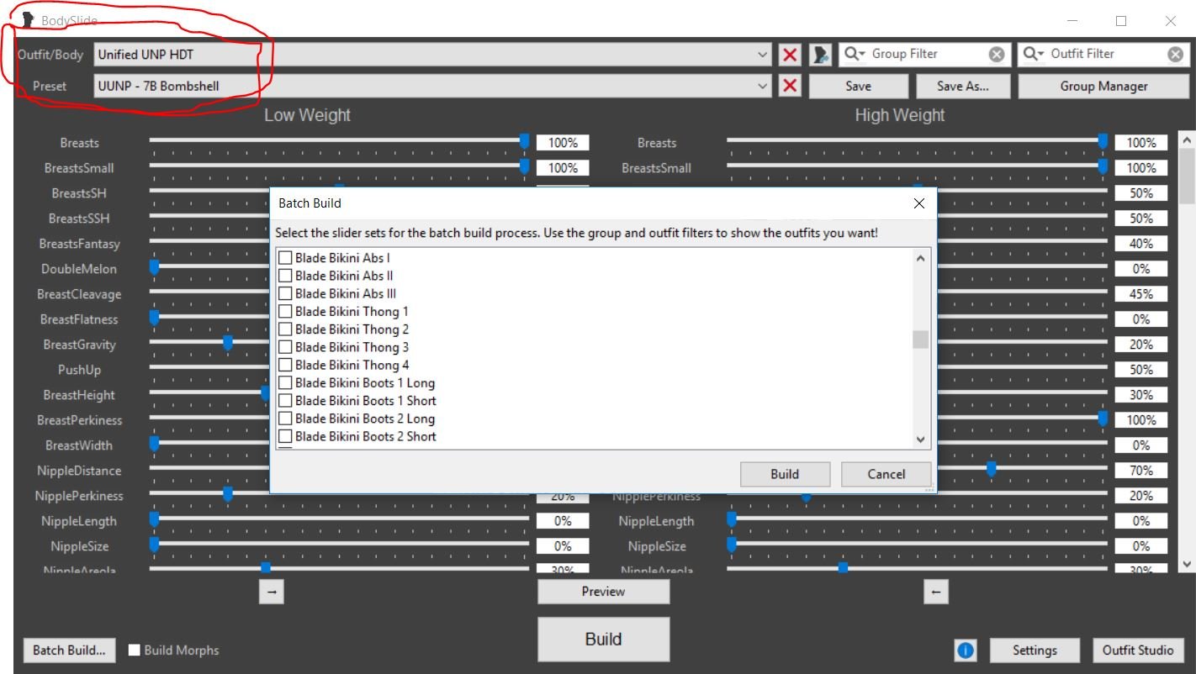The width and height of the screenshot is (1196, 674).
Task: Check Blade Bikini Abs I
Action: click(x=285, y=258)
